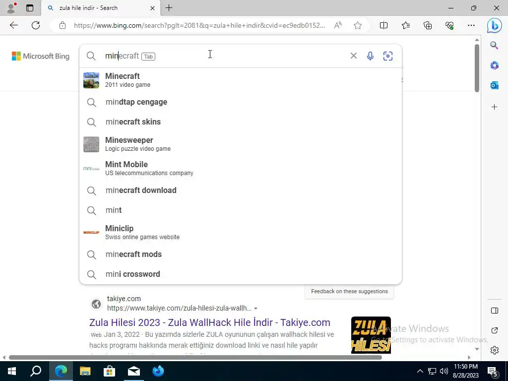Open Outlook sidebar icon
The height and width of the screenshot is (381, 508).
pos(494,85)
